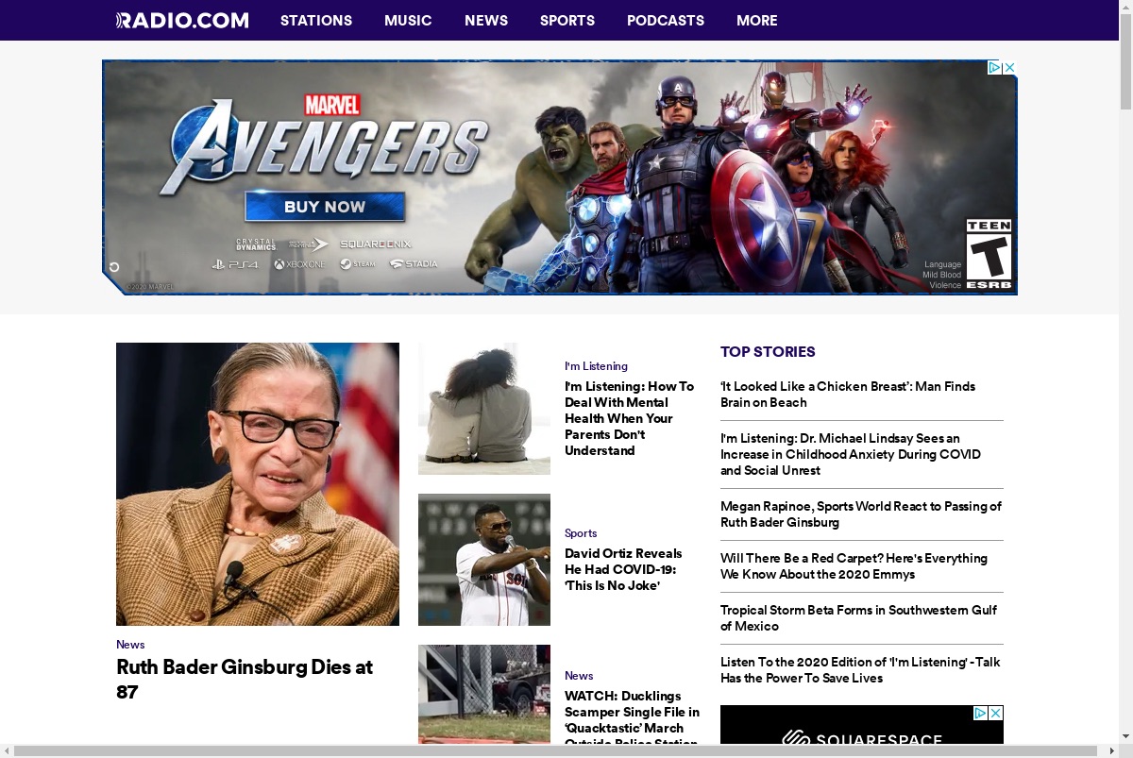
Task: Click News category above ducklings story
Action: [x=579, y=675]
